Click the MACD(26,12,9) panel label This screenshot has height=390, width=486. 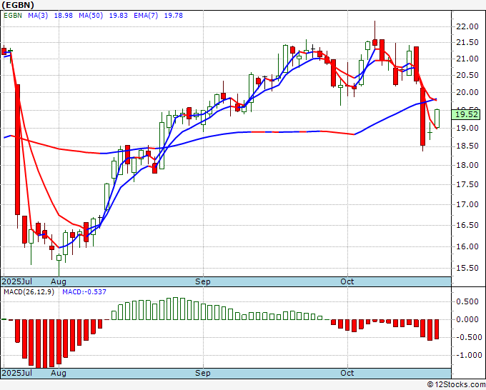pos(29,292)
